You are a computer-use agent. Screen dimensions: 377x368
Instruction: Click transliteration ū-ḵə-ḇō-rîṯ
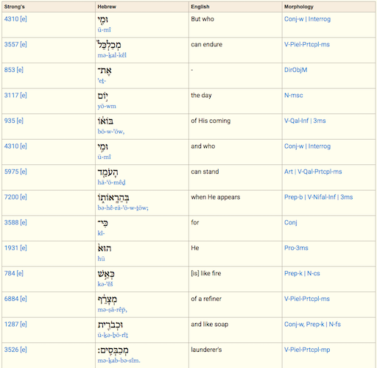[x=113, y=335]
